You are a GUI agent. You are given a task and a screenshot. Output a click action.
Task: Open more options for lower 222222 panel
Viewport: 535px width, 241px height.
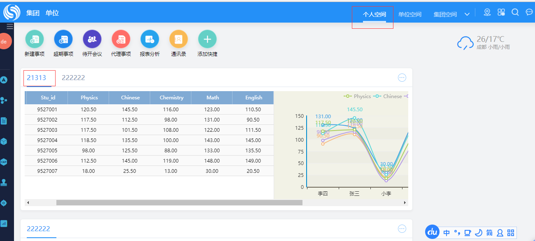pyautogui.click(x=402, y=229)
